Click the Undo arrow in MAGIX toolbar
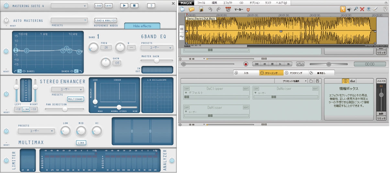The height and width of the screenshot is (175, 390). pos(210,9)
